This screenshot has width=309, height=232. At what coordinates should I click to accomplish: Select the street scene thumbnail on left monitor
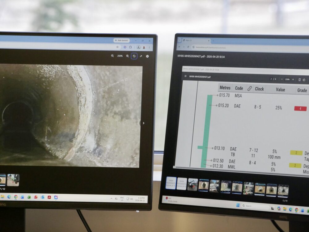[x=13, y=180]
